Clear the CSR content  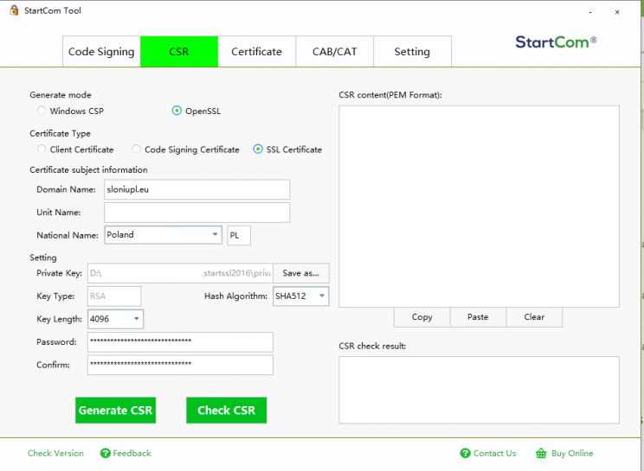(x=534, y=317)
